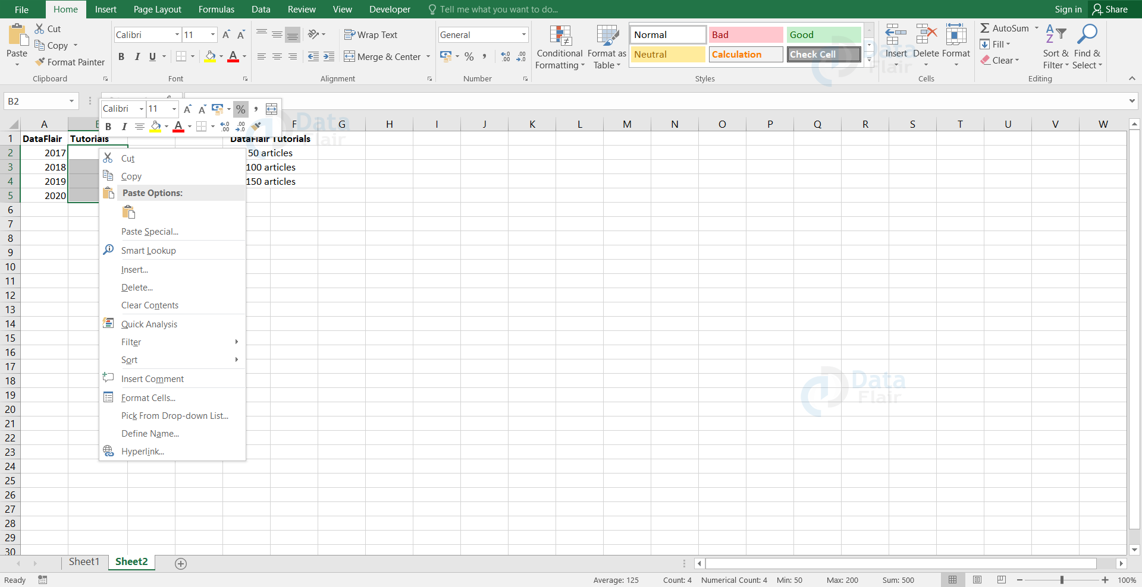
Task: Switch to Sheet1 tab
Action: point(84,562)
